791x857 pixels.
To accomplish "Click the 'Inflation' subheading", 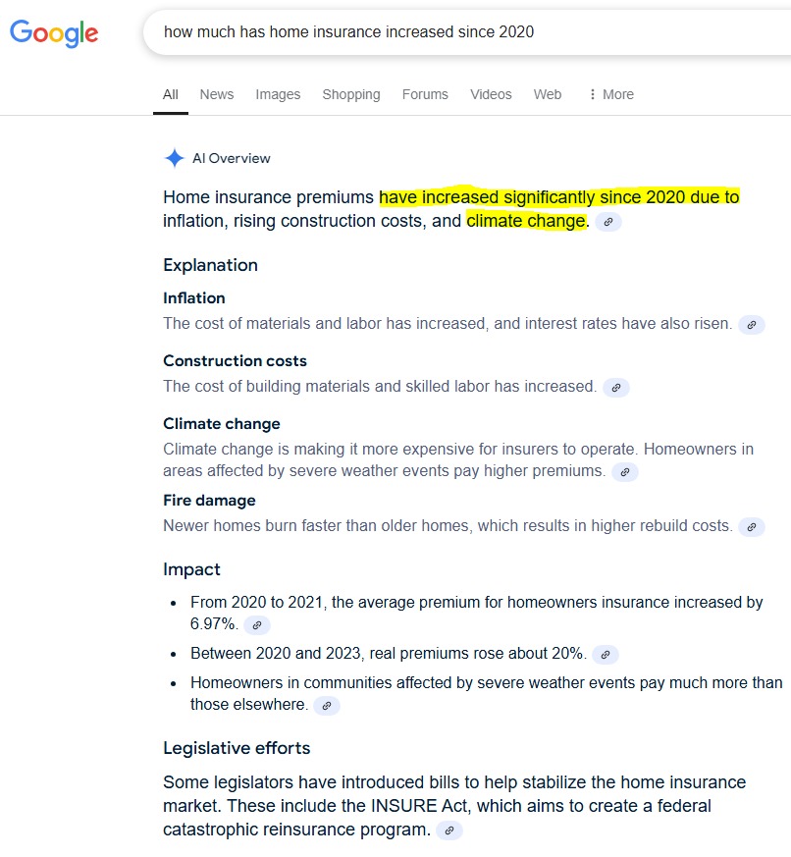I will 194,297.
